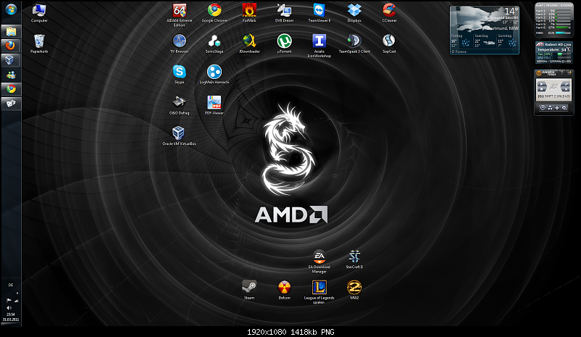Launch FurMark from the desktop
The width and height of the screenshot is (581, 337).
pyautogui.click(x=249, y=13)
